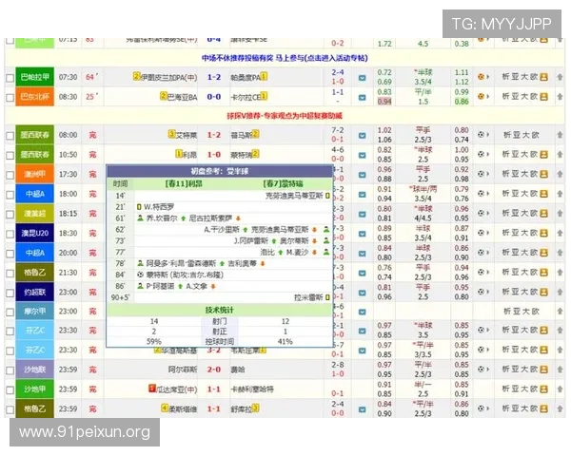Viewport: 571px width, 456px height.
Task: Open the orange data icon in the 中超A 20:00 row
Action: (543, 253)
